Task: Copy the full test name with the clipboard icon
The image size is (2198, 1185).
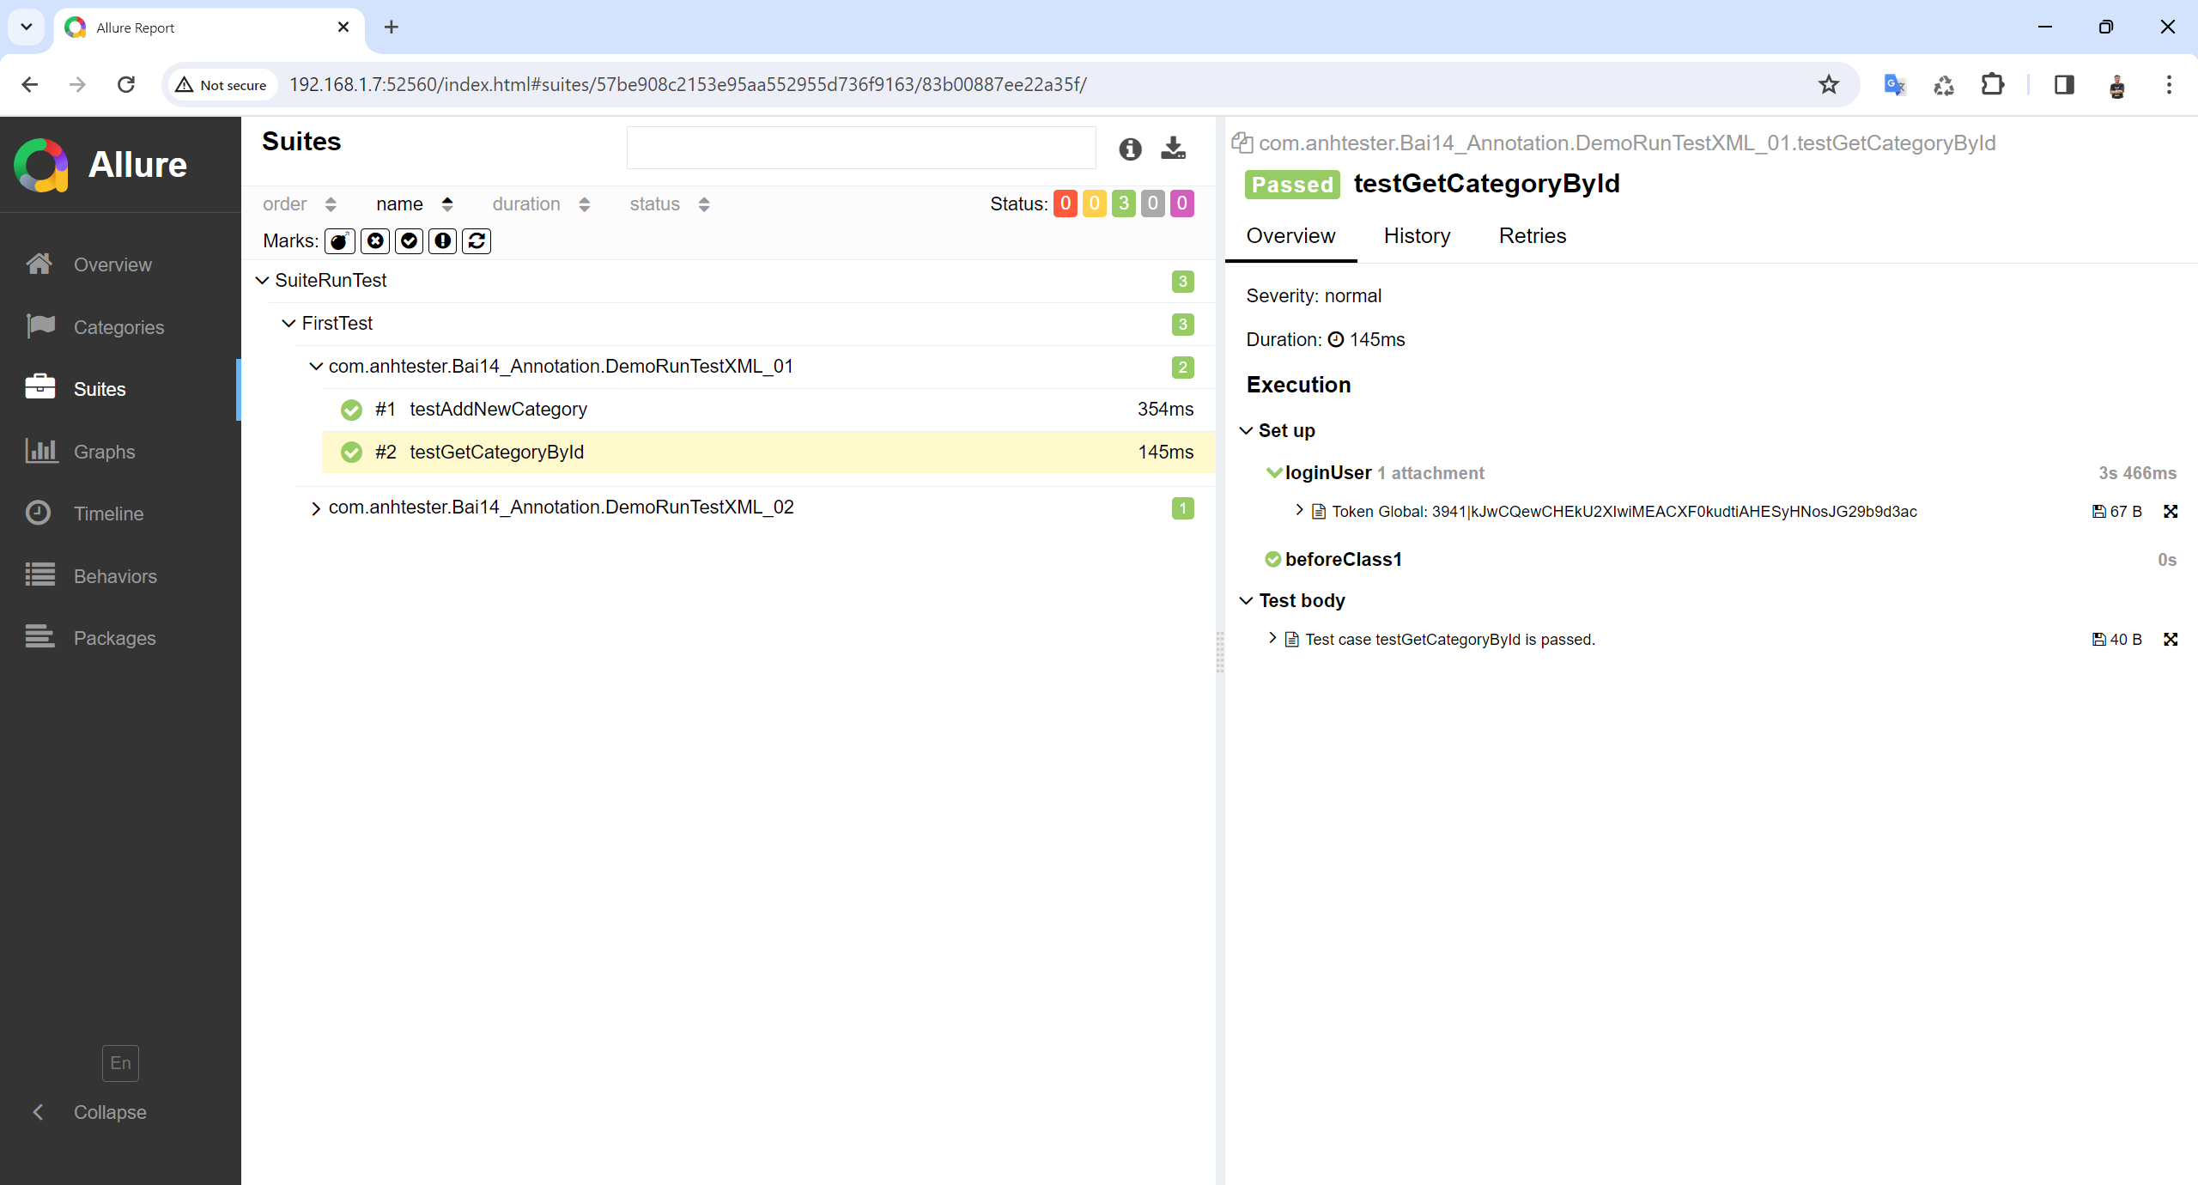Action: (1242, 143)
